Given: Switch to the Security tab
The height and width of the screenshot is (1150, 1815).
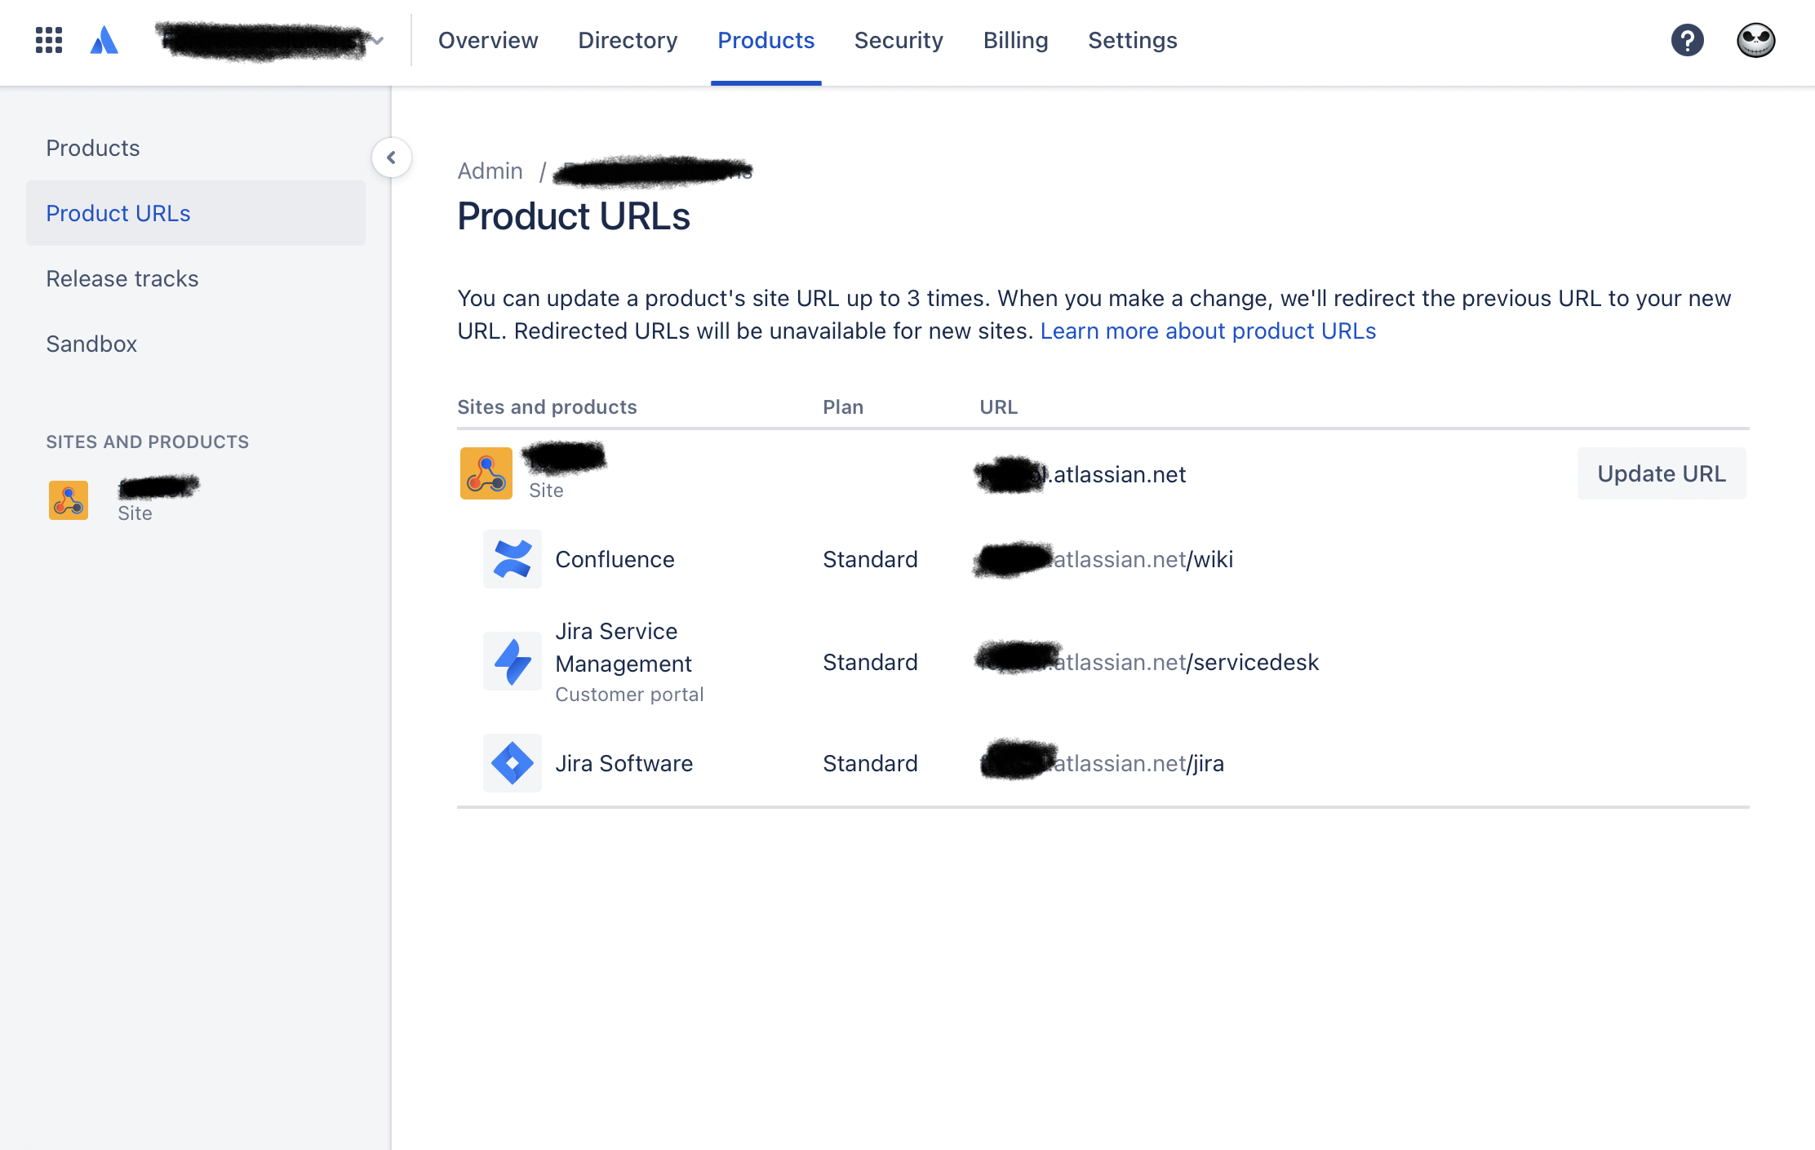Looking at the screenshot, I should 899,40.
